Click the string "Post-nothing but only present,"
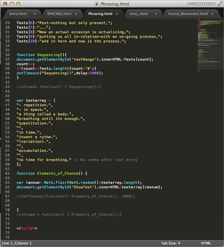 (x=73, y=23)
